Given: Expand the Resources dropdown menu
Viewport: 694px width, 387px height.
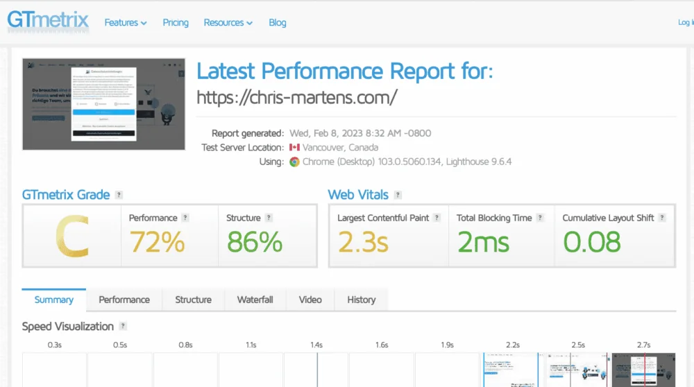Looking at the screenshot, I should 228,23.
